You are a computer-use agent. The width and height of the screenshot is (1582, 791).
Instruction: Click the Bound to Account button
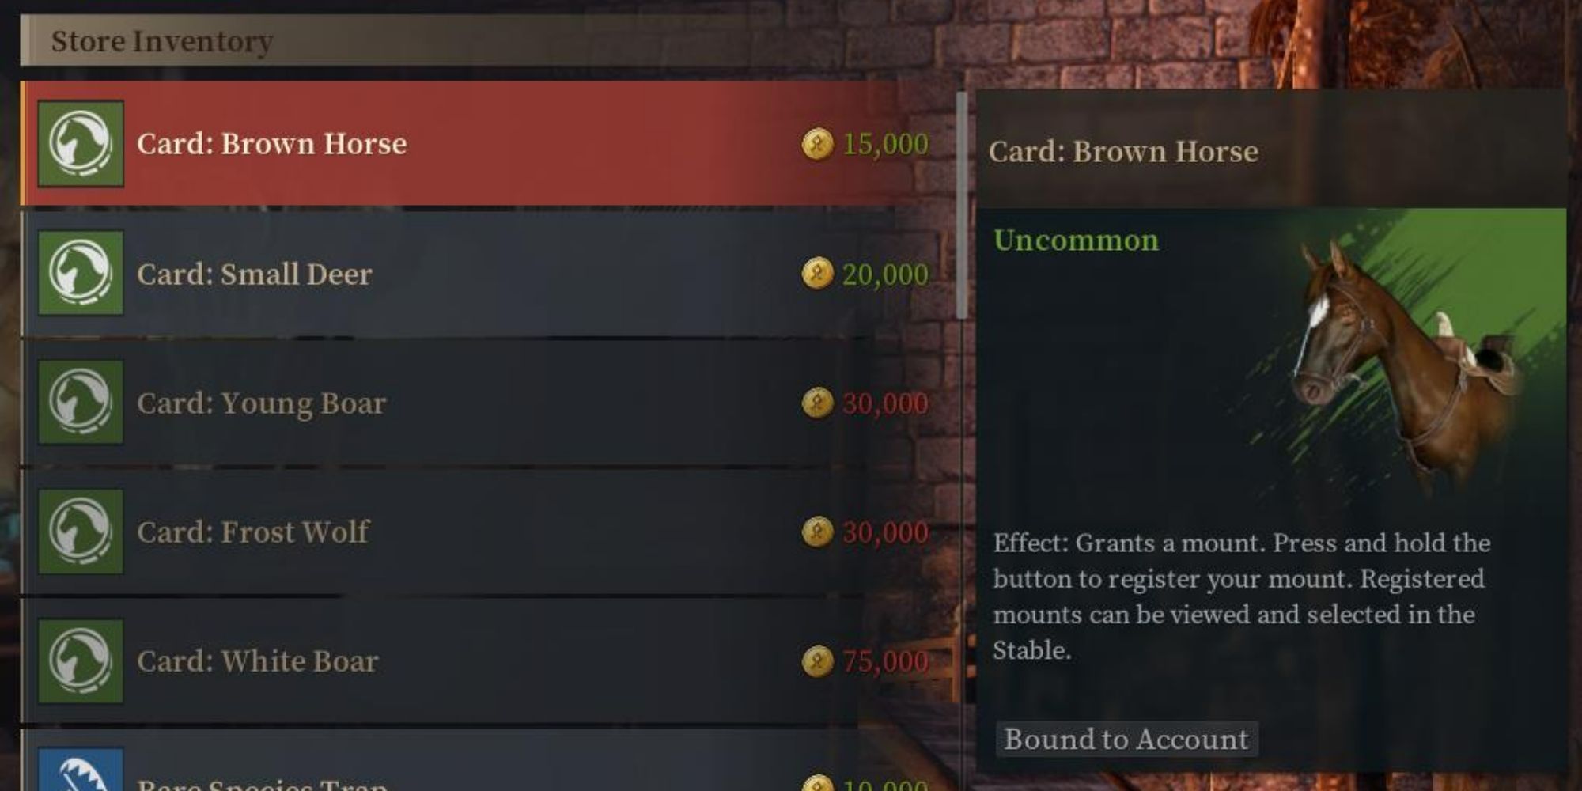1126,740
